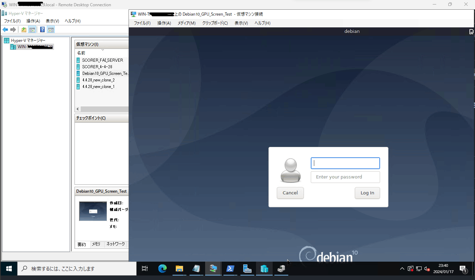Screen dimensions: 475x280
Task: Open File Explorer from taskbar
Action: pyautogui.click(x=179, y=269)
